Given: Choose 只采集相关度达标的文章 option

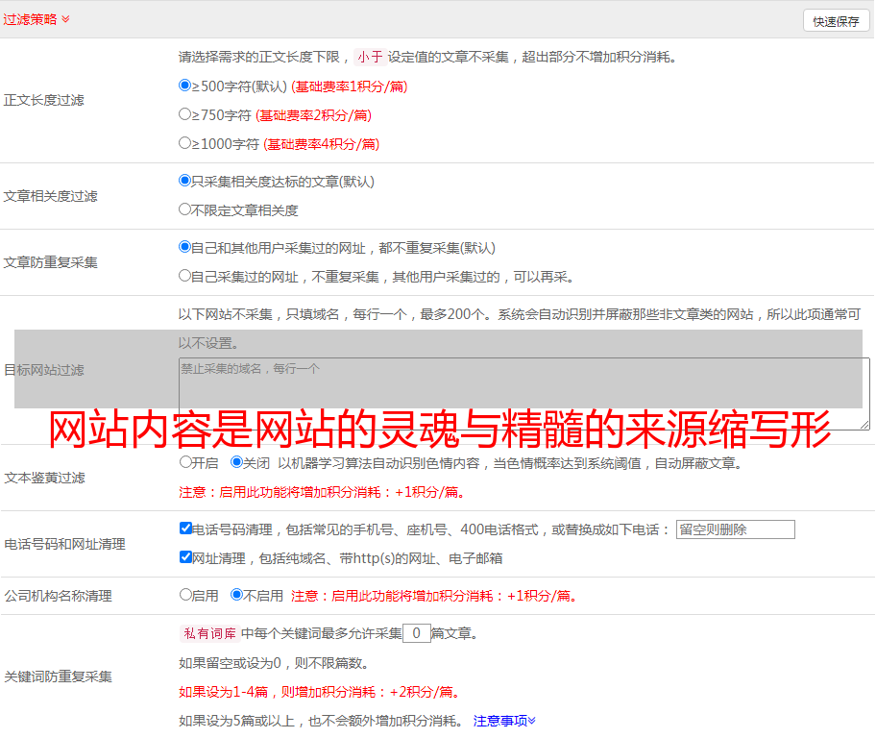Looking at the screenshot, I should 185,181.
